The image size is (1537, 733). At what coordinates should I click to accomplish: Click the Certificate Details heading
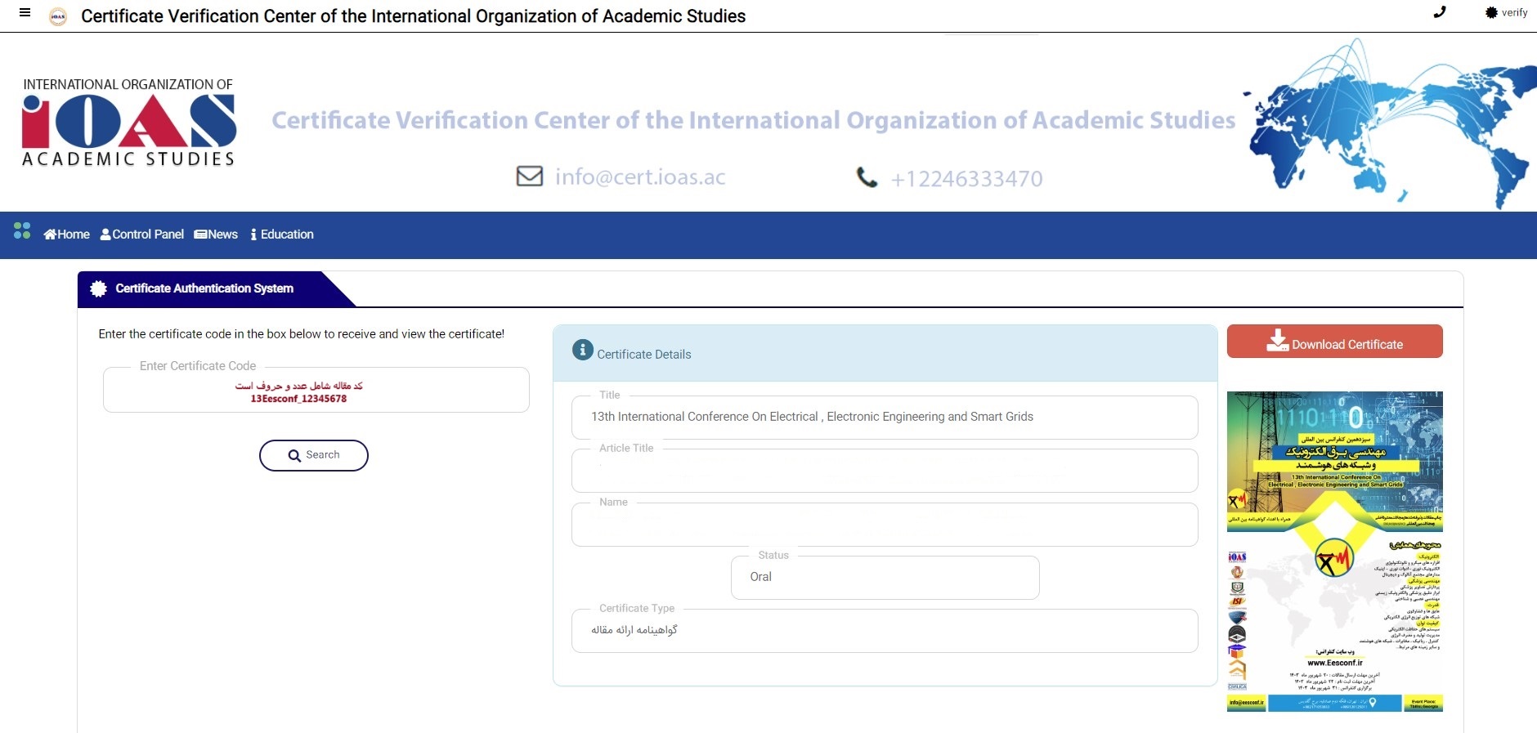pos(644,355)
